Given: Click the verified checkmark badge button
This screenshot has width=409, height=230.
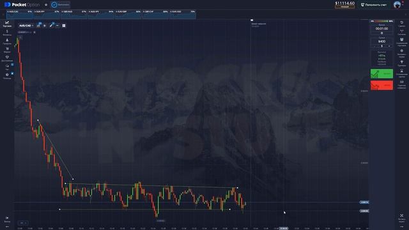Looking at the screenshot, I should point(60,4).
